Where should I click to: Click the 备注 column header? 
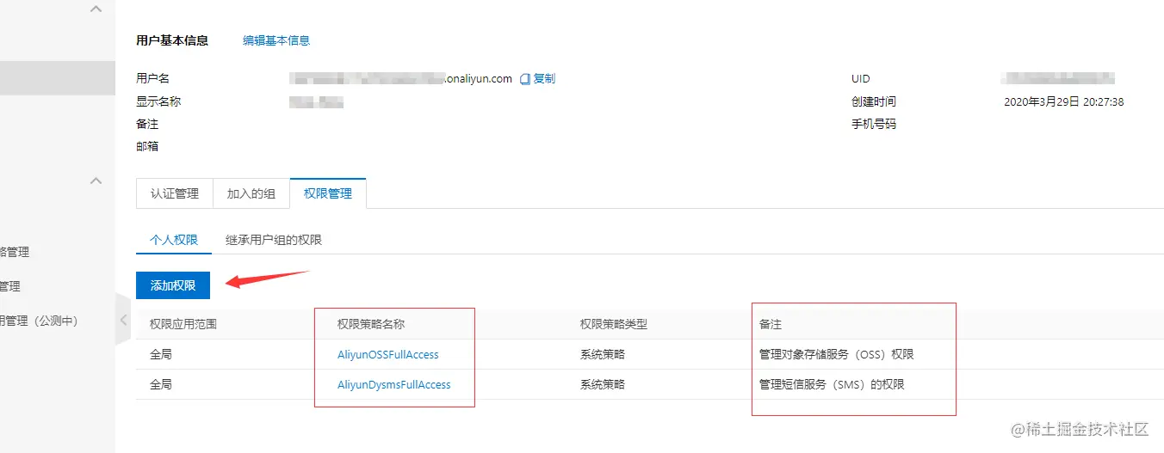[x=771, y=324]
